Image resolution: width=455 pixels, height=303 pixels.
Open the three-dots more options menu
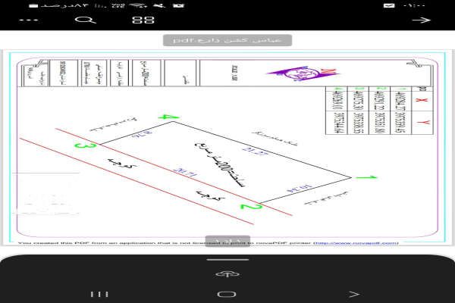tap(29, 20)
